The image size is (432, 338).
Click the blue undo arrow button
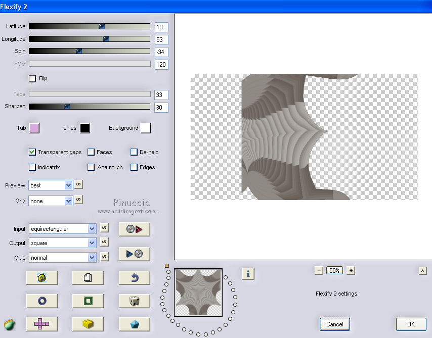tap(135, 278)
